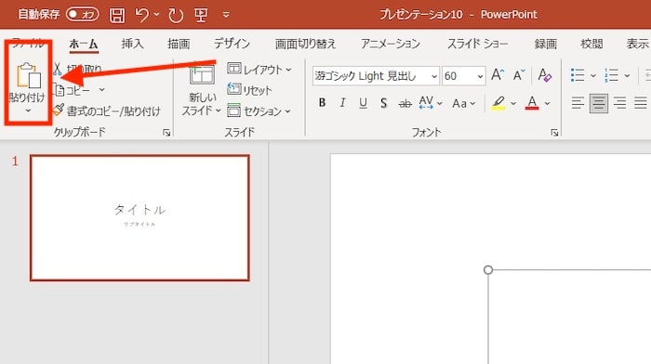Click the Save floppy disk icon

(117, 16)
